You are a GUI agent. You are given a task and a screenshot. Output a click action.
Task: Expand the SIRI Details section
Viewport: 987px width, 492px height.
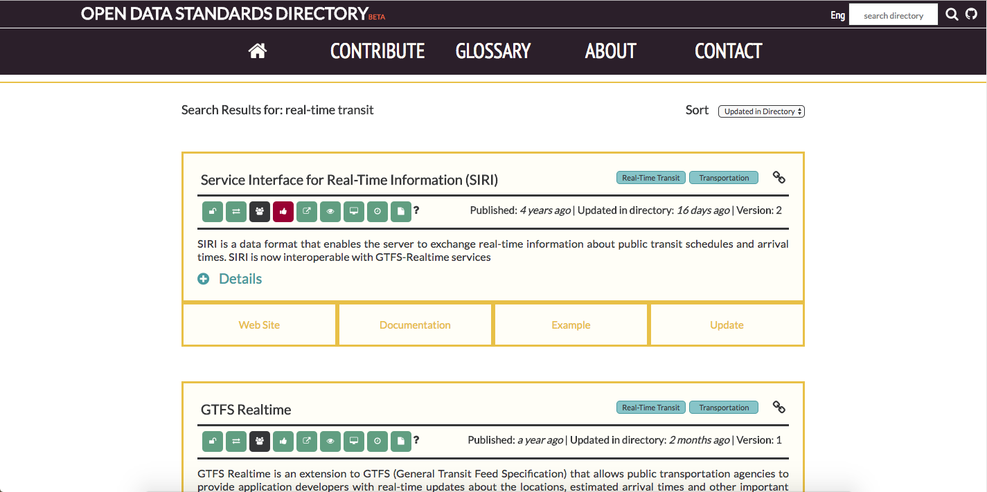click(x=230, y=279)
